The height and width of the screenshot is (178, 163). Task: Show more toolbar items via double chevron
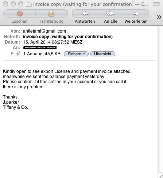coord(159,17)
